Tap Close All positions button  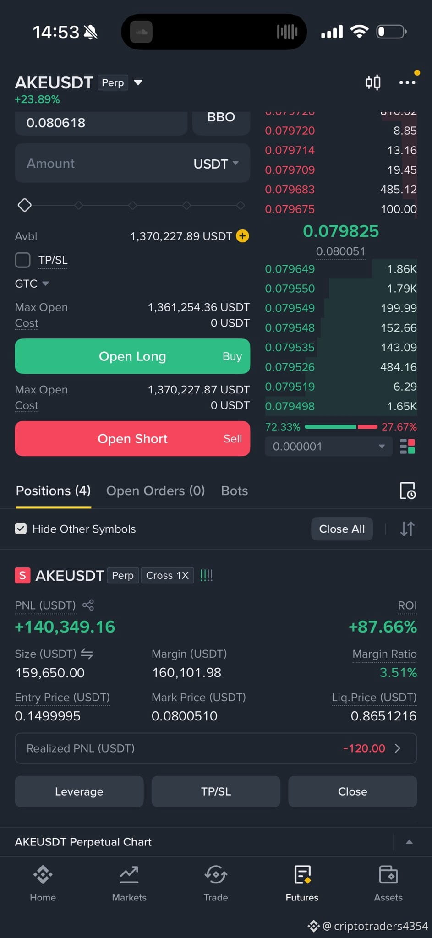[342, 529]
